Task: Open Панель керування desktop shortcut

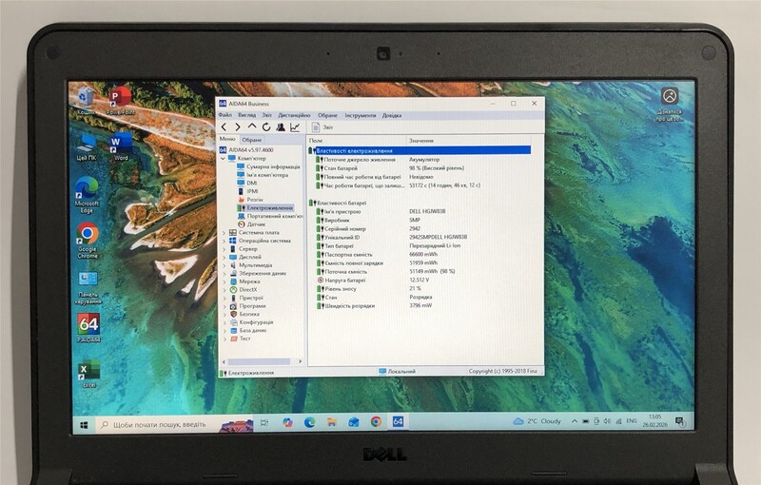Action: point(88,287)
